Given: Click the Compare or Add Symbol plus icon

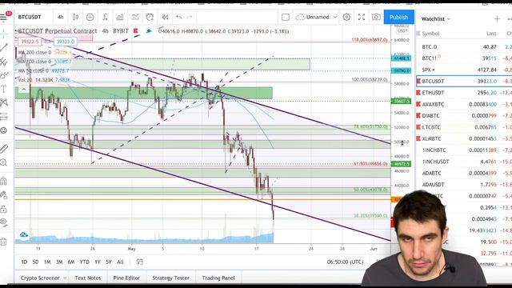Looking at the screenshot, I should point(90,17).
